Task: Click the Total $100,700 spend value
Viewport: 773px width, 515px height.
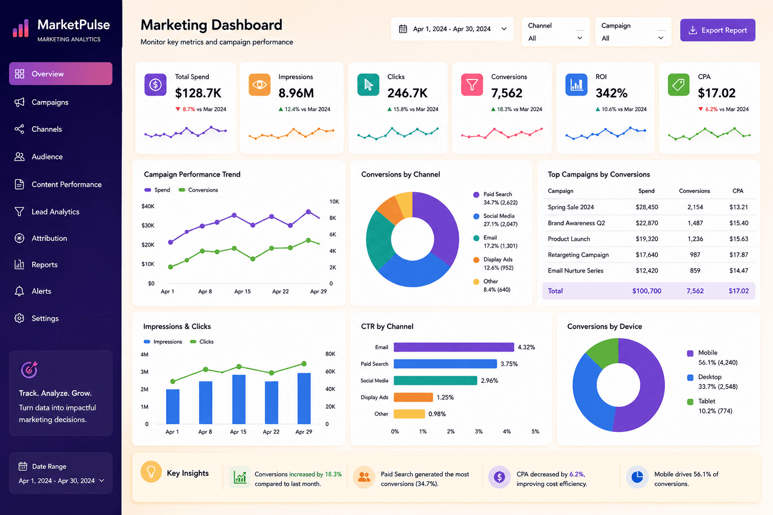Action: coord(647,291)
